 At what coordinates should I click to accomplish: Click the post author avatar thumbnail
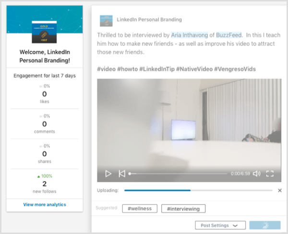(x=106, y=21)
